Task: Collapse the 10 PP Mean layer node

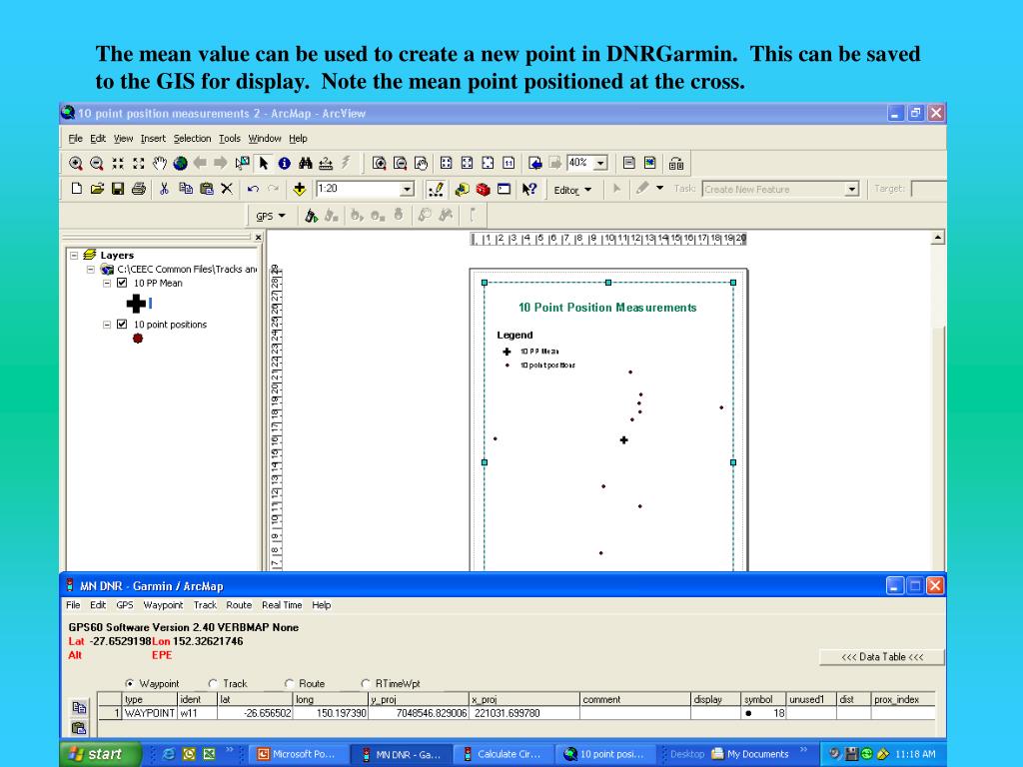Action: pyautogui.click(x=107, y=283)
